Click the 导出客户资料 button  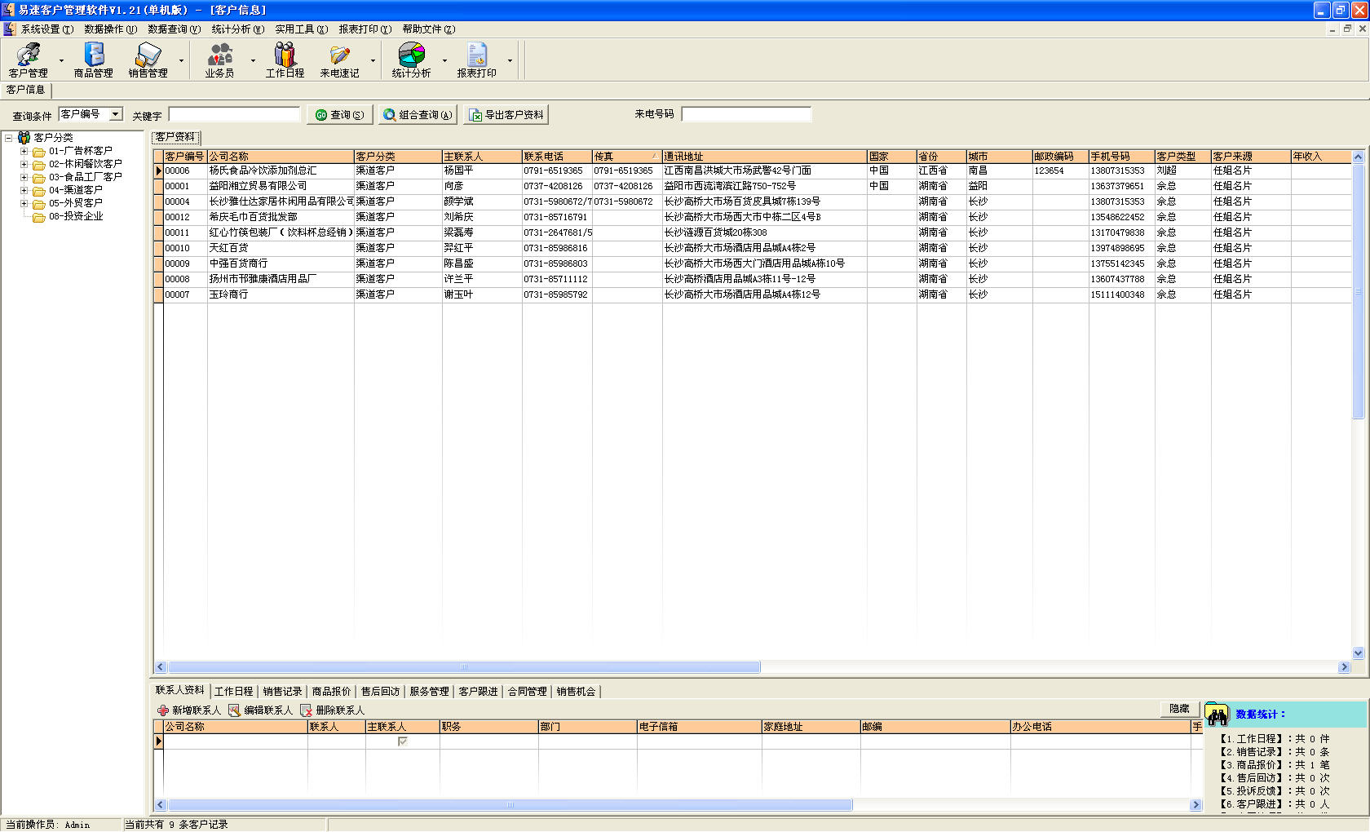506,115
